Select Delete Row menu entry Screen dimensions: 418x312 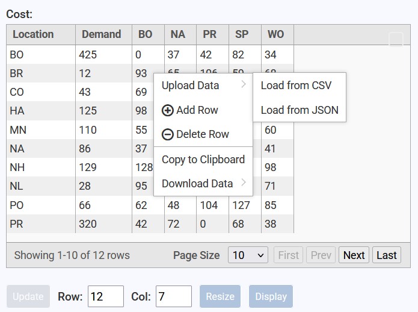tap(203, 134)
